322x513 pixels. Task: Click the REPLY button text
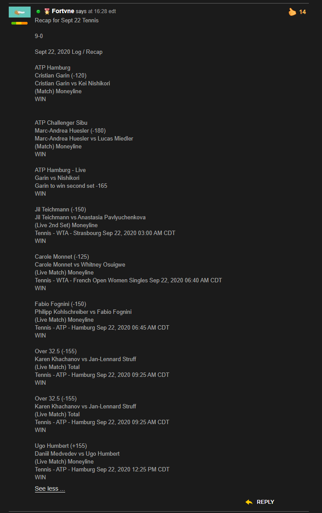[266, 502]
